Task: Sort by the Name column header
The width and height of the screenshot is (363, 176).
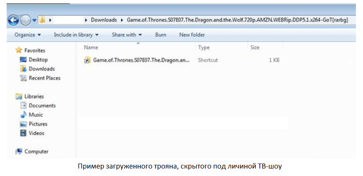Action: (x=91, y=48)
